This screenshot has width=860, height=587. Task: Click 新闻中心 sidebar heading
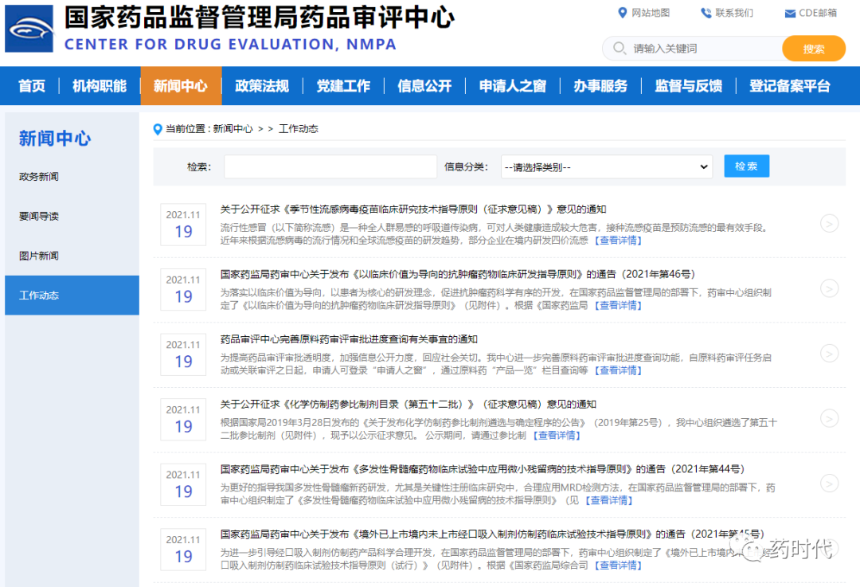(x=55, y=138)
